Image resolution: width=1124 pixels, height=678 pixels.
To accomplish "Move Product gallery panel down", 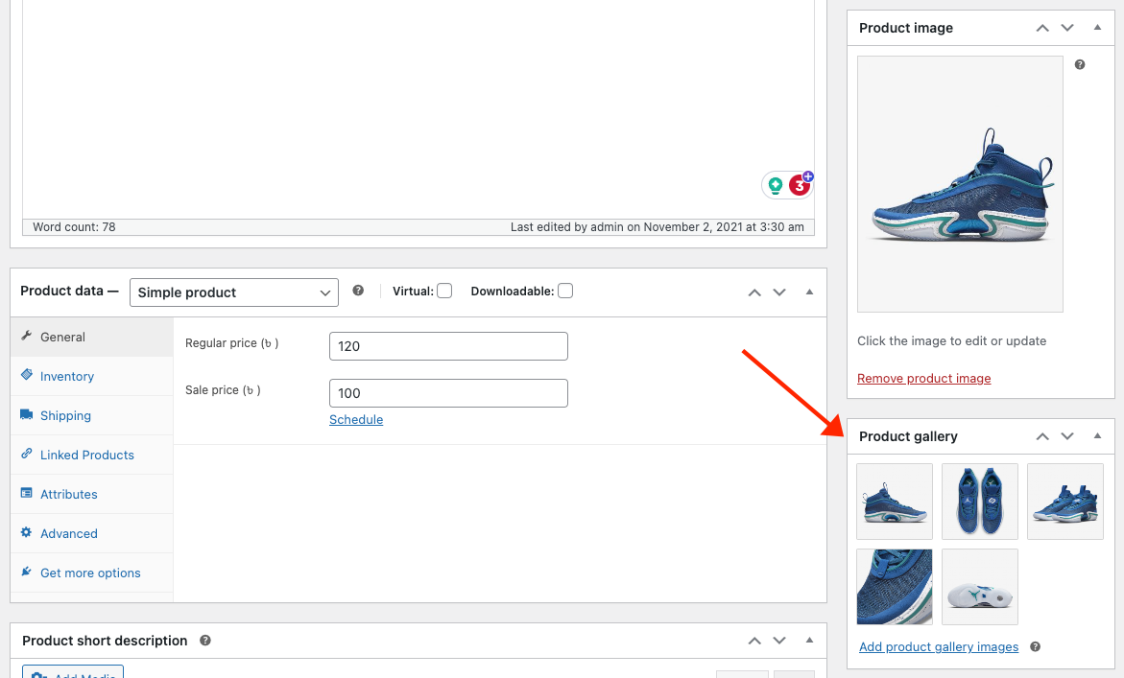I will click(x=1067, y=436).
